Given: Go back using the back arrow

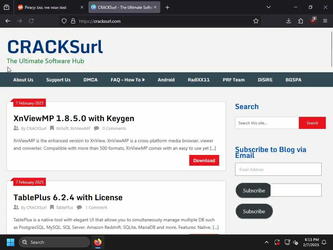Looking at the screenshot, I should click(8, 21).
